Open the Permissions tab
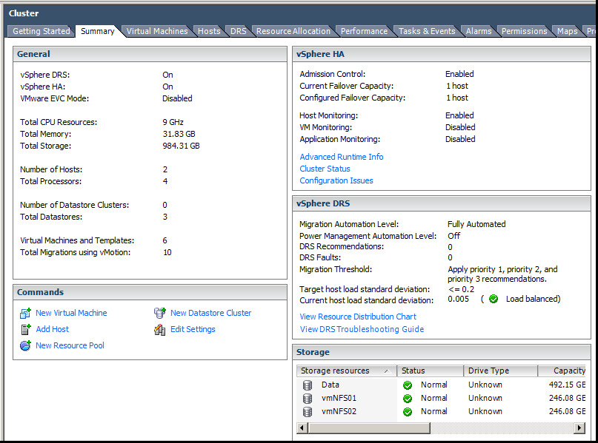This screenshot has height=443, width=598. pyautogui.click(x=525, y=31)
